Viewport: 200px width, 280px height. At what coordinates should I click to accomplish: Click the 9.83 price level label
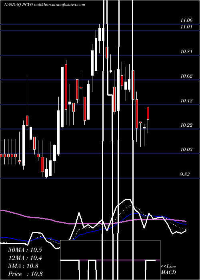click(185, 174)
